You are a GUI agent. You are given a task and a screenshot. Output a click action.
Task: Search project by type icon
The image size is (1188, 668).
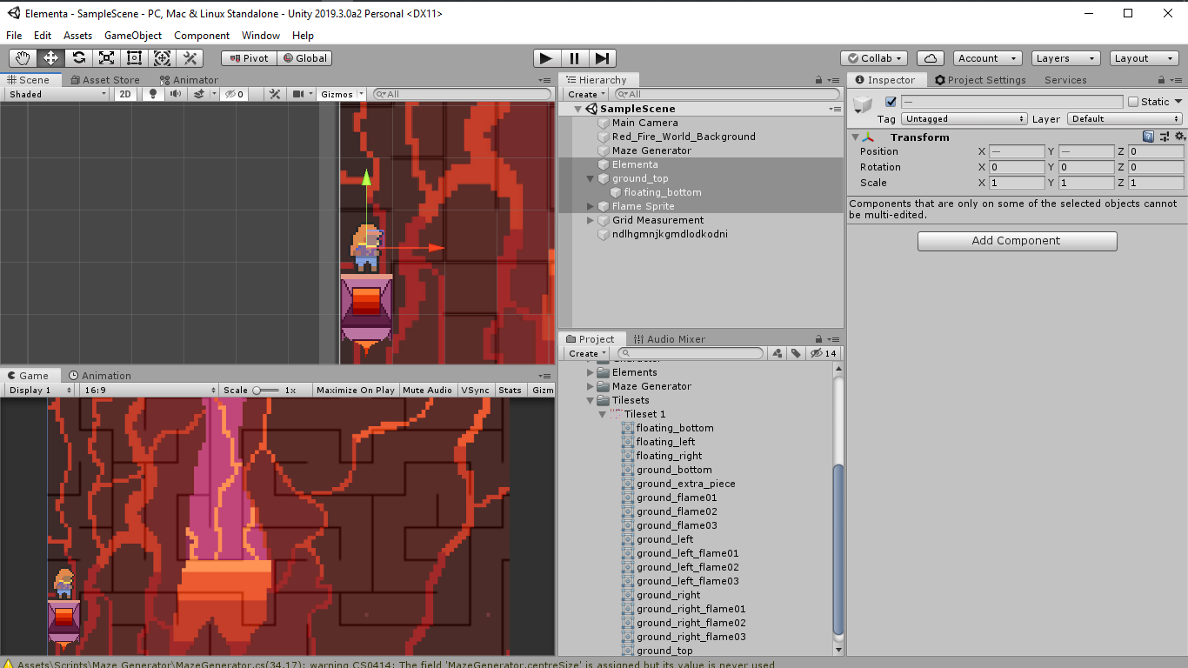778,353
